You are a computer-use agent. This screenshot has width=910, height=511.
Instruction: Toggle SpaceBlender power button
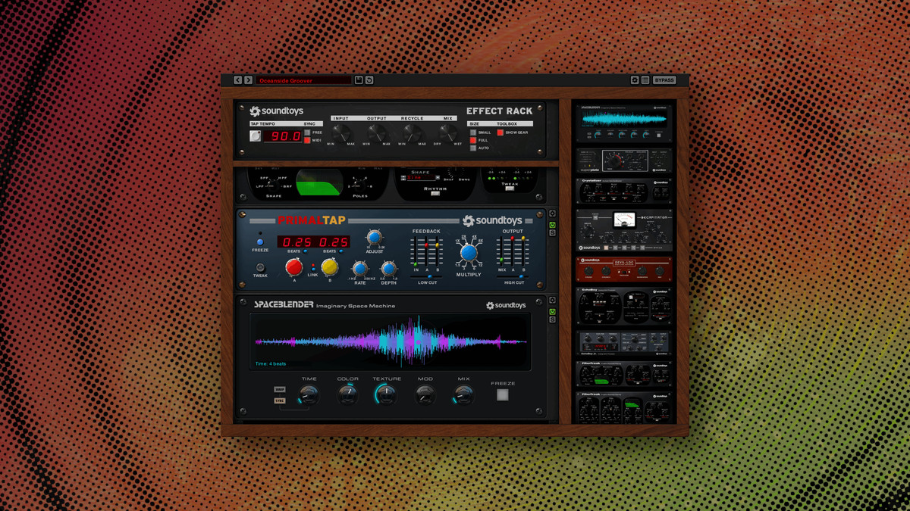click(552, 312)
